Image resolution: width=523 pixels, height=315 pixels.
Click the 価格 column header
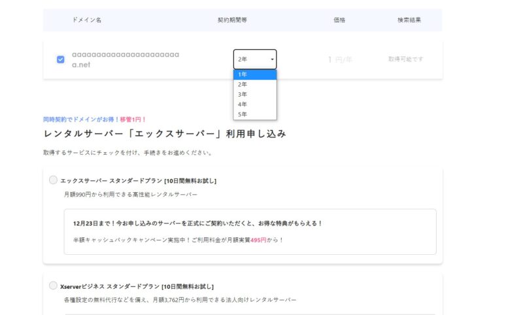[339, 20]
